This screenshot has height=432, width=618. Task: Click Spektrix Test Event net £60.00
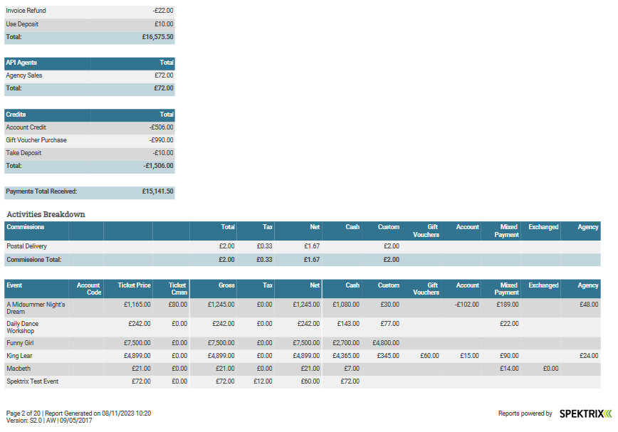pos(310,381)
